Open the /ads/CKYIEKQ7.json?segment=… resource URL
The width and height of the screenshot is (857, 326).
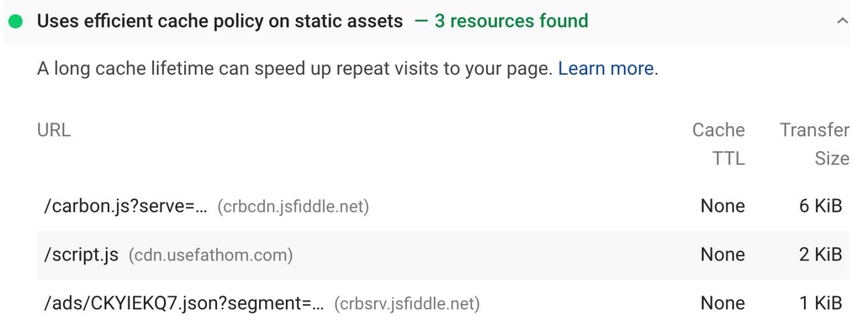pos(183,304)
